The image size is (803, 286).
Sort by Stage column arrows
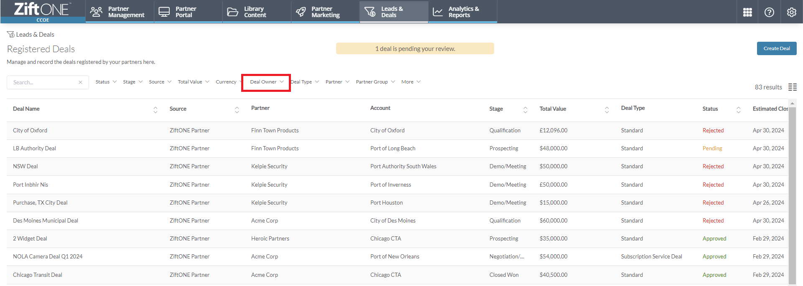tap(525, 109)
